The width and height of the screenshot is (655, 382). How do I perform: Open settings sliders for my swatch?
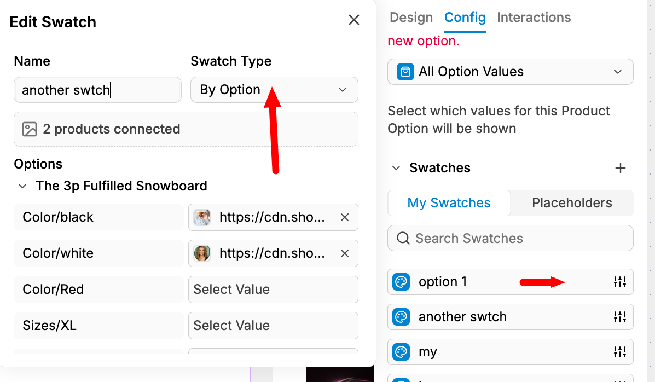coord(619,352)
